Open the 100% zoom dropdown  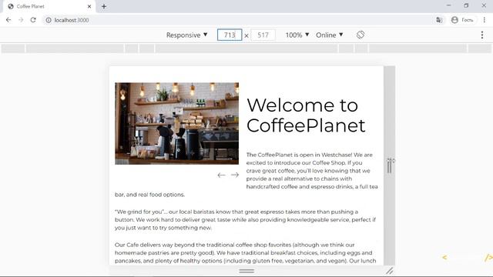click(297, 35)
